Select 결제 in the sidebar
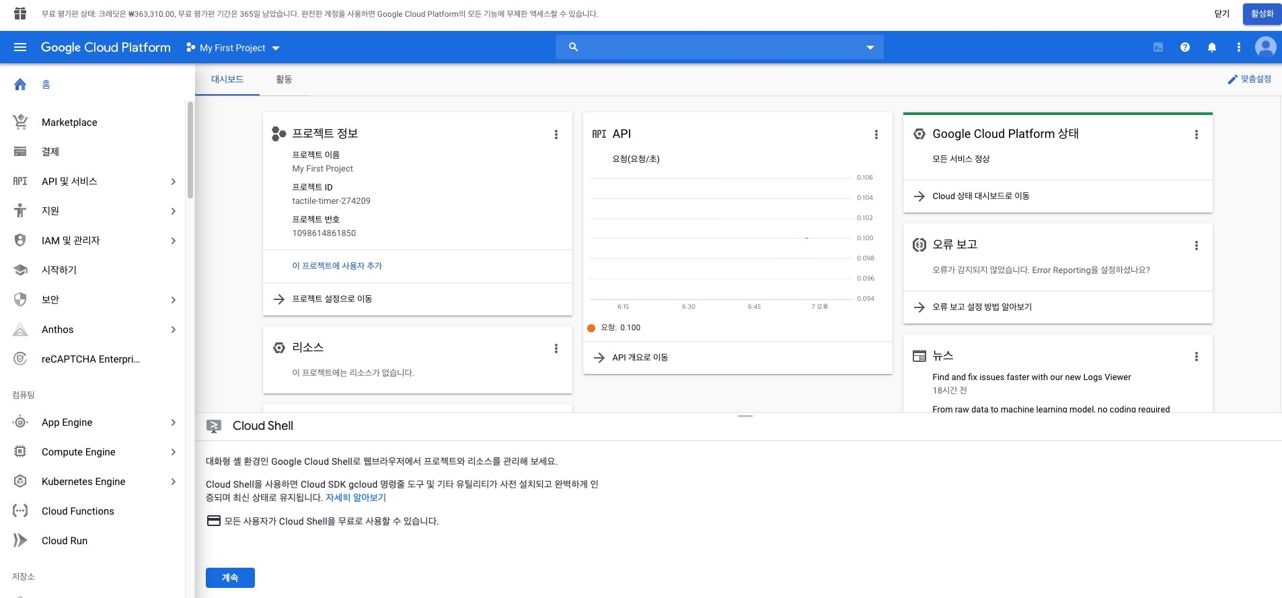The image size is (1282, 598). [x=50, y=152]
